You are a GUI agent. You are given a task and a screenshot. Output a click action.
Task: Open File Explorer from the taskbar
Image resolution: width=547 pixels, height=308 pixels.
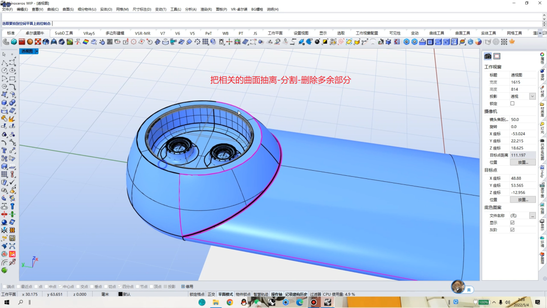click(216, 302)
